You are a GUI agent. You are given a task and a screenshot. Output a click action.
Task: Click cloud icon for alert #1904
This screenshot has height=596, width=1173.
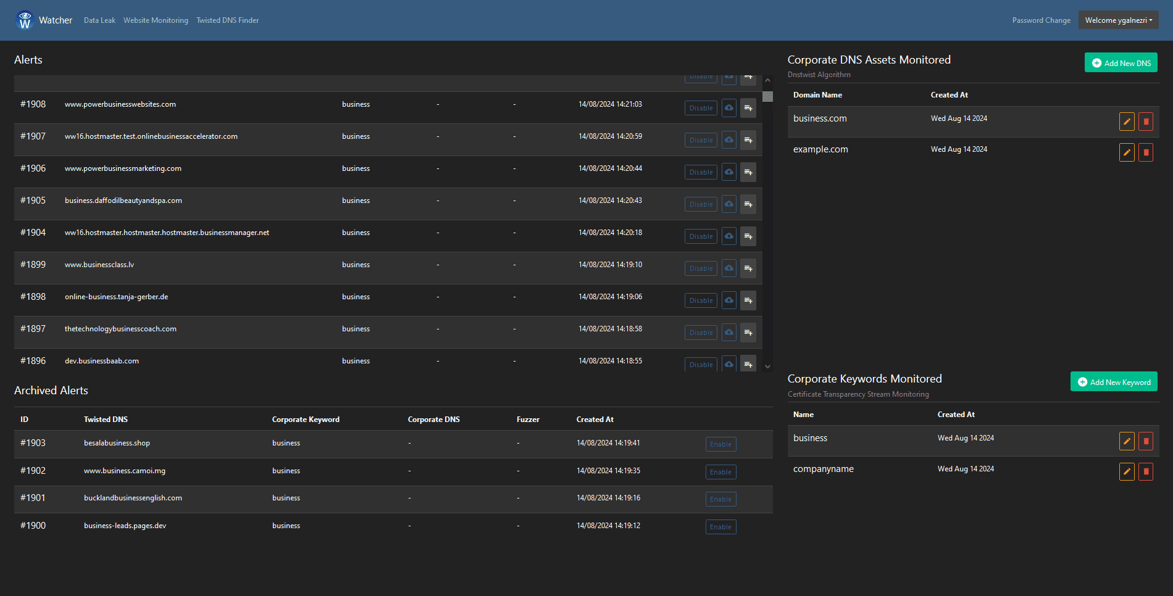point(729,236)
